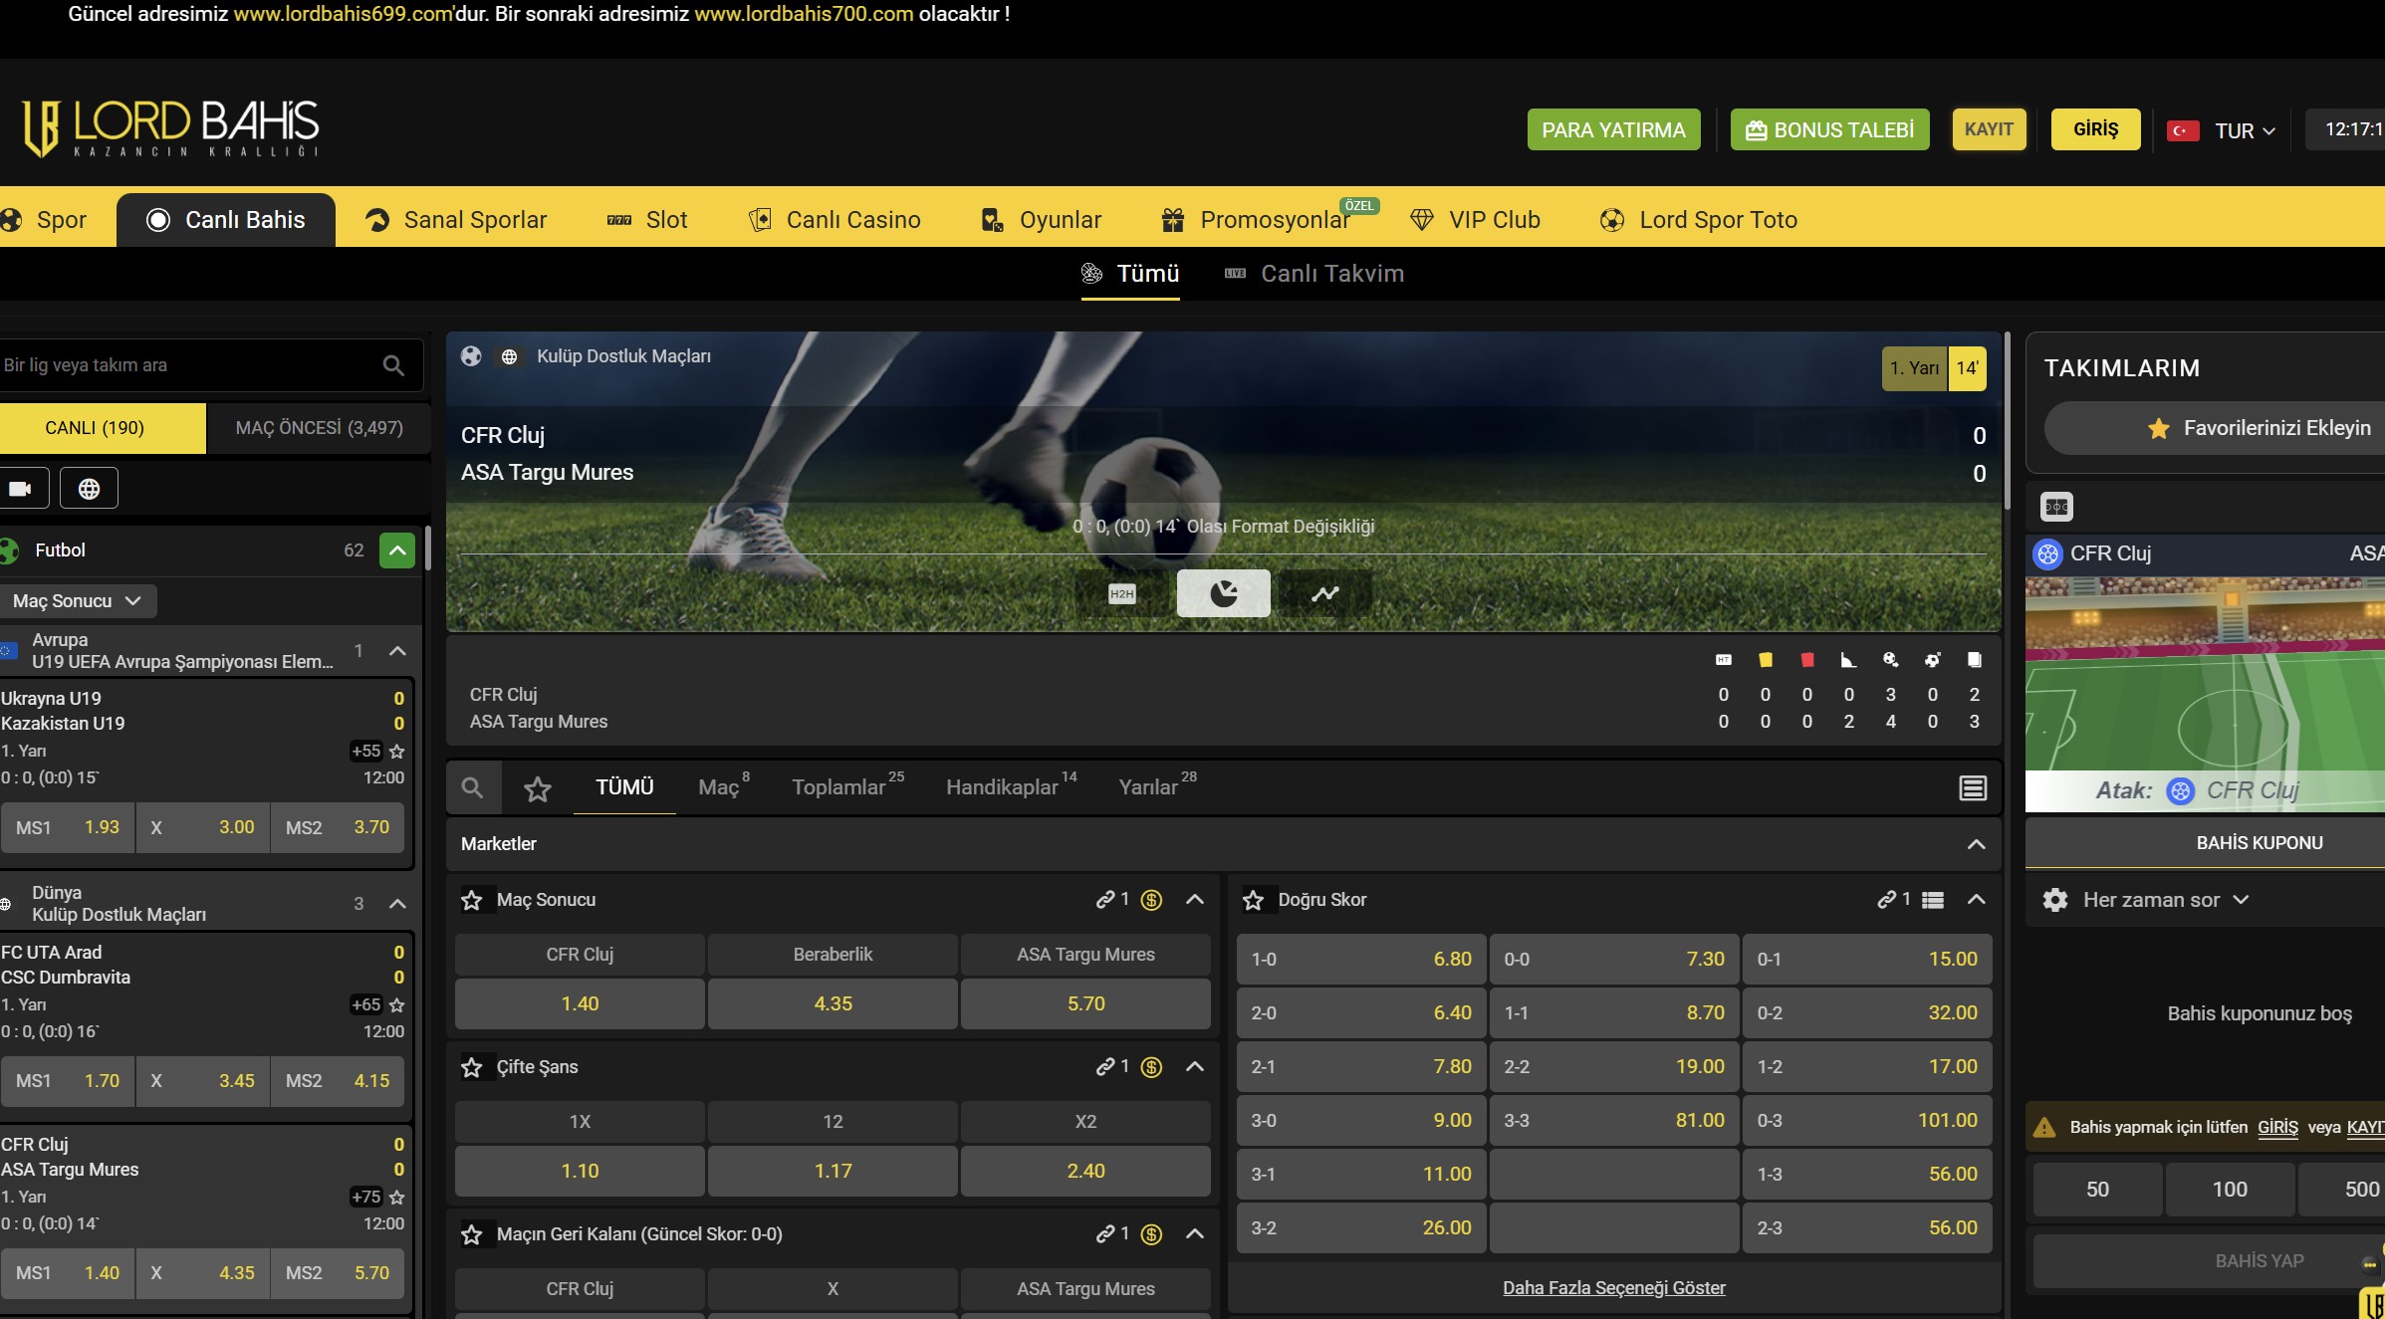
Task: Click the globe filter icon in sidebar
Action: point(89,489)
